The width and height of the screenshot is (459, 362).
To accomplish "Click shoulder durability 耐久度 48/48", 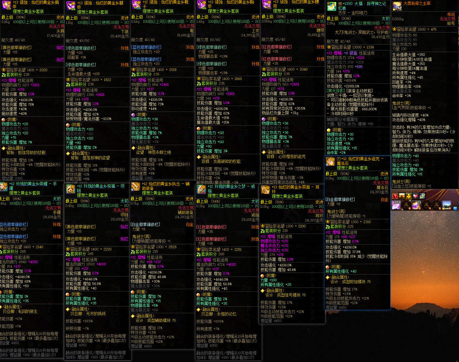I will (13, 40).
